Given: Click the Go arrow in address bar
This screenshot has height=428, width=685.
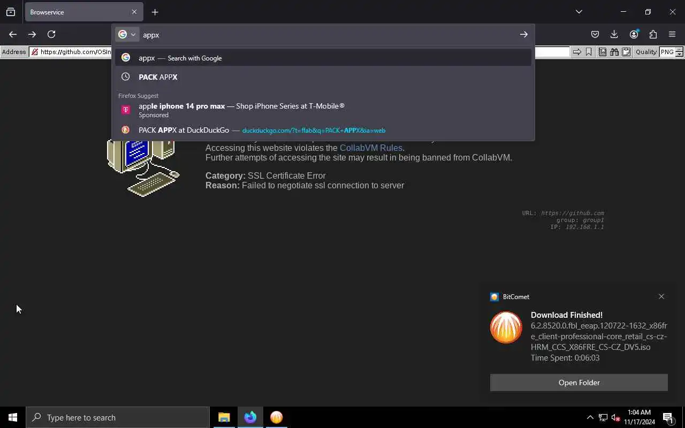Looking at the screenshot, I should (x=523, y=34).
